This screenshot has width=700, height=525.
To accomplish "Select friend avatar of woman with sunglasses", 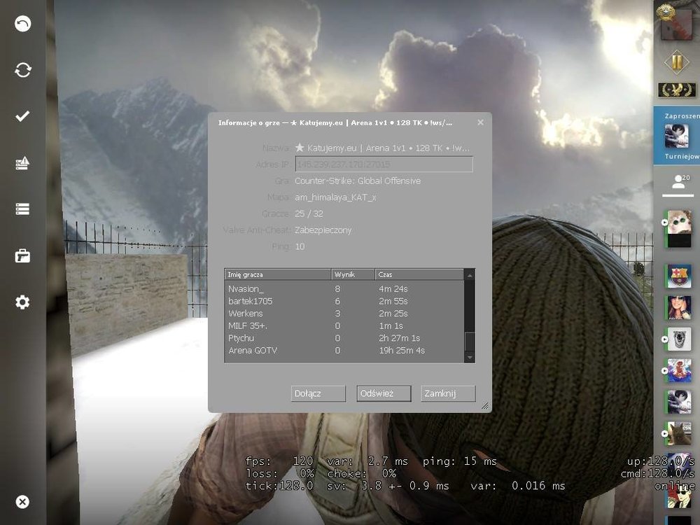I will click(678, 307).
